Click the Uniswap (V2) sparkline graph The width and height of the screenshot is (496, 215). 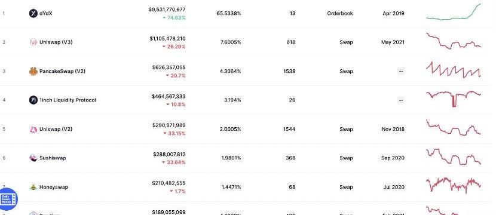[454, 128]
